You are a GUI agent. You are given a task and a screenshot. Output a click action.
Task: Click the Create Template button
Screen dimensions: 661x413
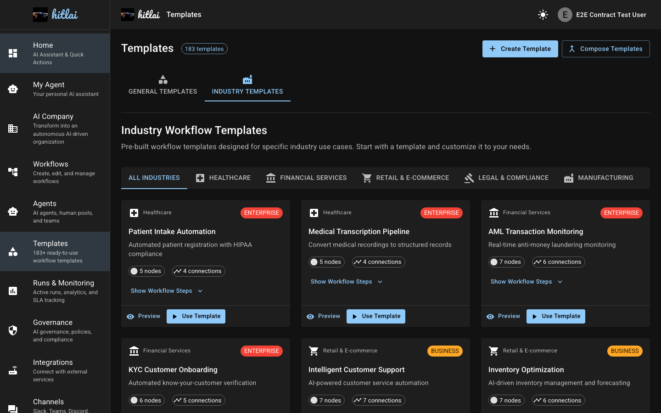[520, 49]
